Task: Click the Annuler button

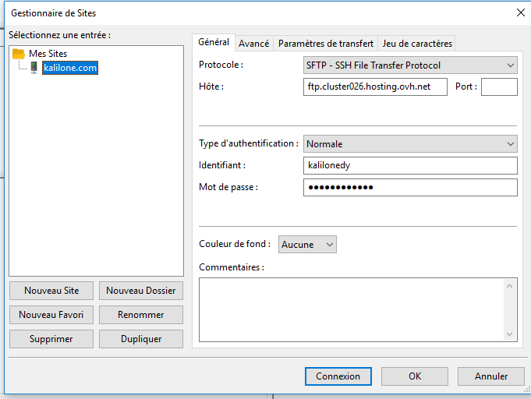Action: click(x=491, y=376)
